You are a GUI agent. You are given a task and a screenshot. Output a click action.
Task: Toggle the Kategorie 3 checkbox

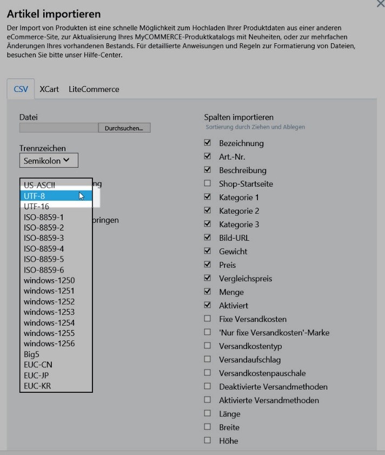point(208,224)
